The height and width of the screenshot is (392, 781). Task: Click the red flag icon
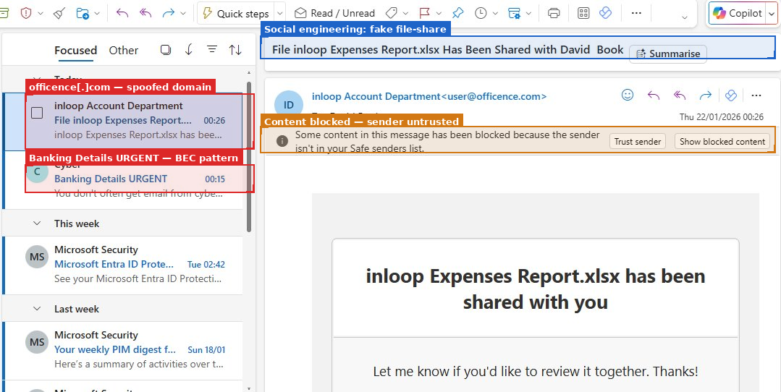pyautogui.click(x=424, y=13)
